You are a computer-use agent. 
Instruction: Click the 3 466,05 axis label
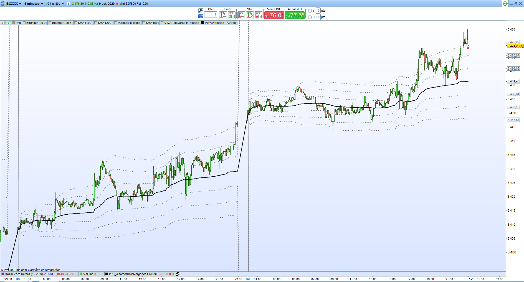pos(513,68)
